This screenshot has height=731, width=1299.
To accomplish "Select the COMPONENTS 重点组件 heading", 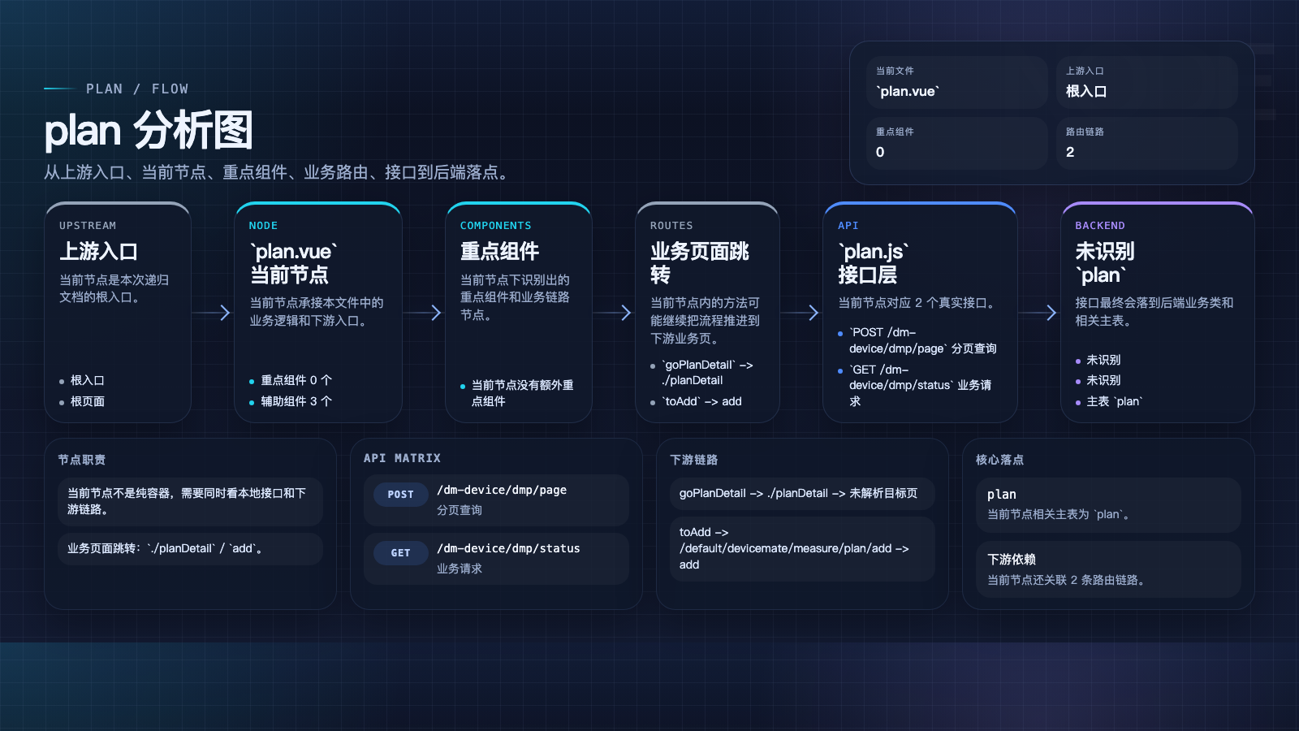I will [499, 251].
